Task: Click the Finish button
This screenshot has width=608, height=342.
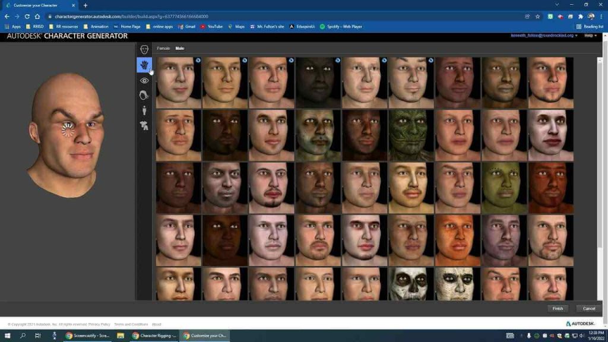Action: coord(557,308)
